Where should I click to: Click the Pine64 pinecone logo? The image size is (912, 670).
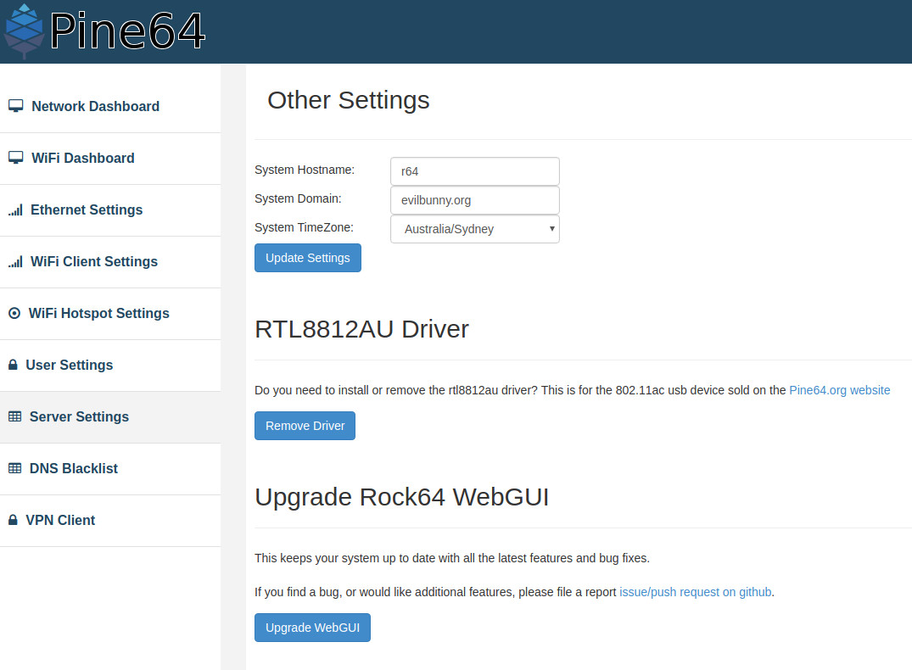pyautogui.click(x=24, y=31)
